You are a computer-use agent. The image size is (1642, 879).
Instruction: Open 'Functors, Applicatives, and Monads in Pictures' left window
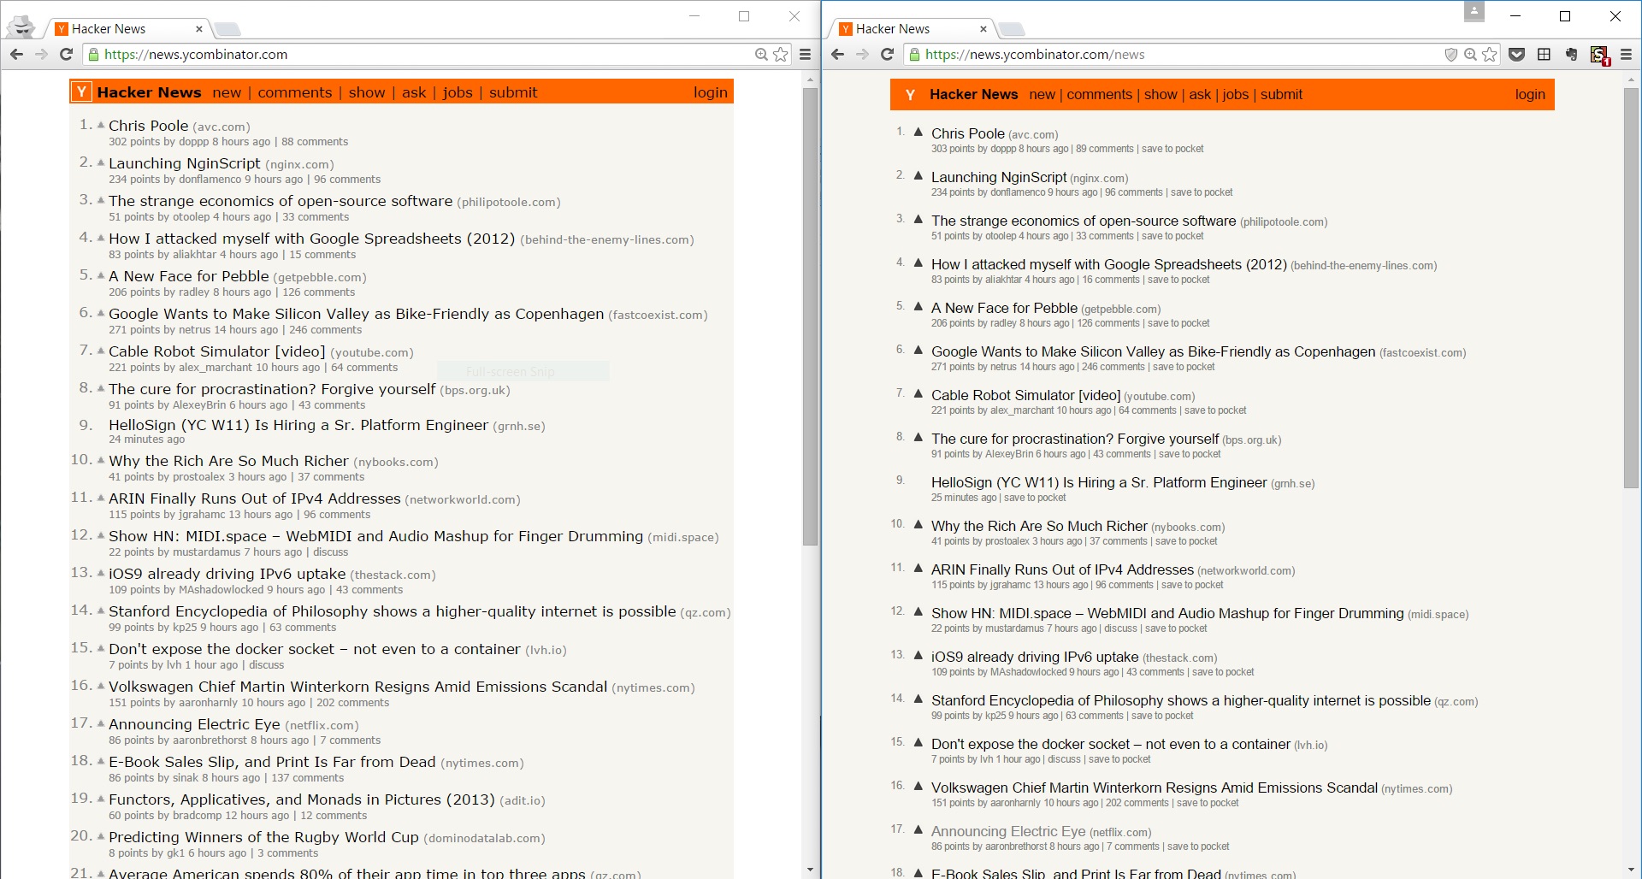302,799
